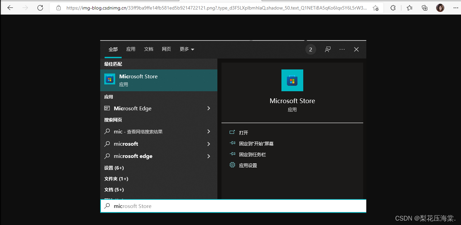Open browser settings and more menu
The image size is (461, 225).
456,8
